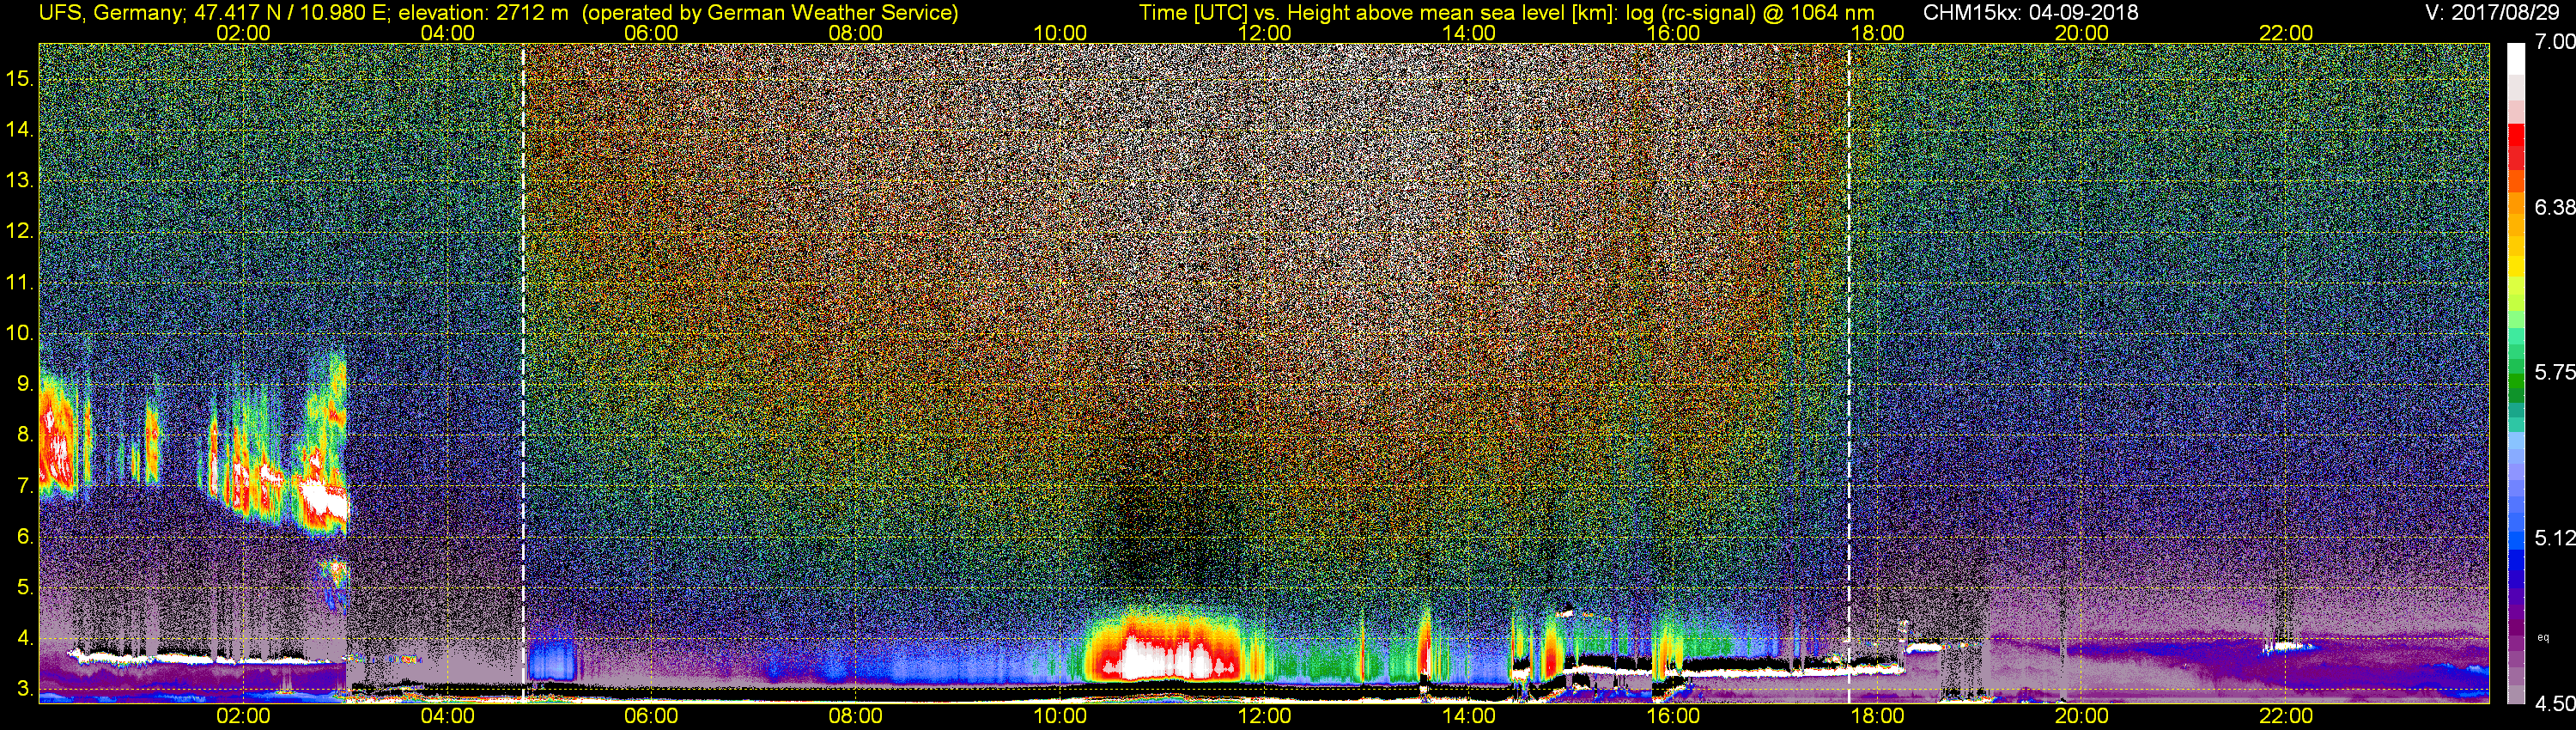Click the 10:00 label on the top time axis

(1060, 33)
